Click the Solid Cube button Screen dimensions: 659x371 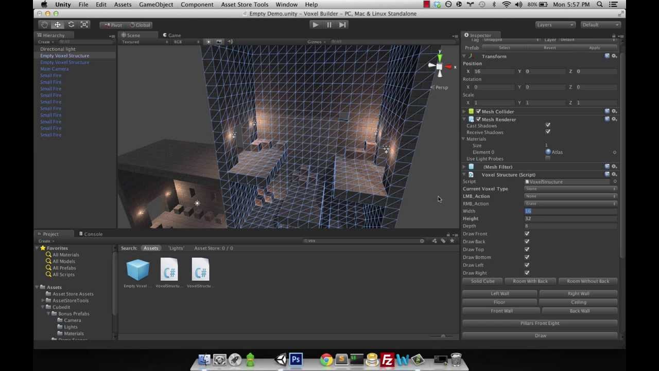tap(482, 281)
